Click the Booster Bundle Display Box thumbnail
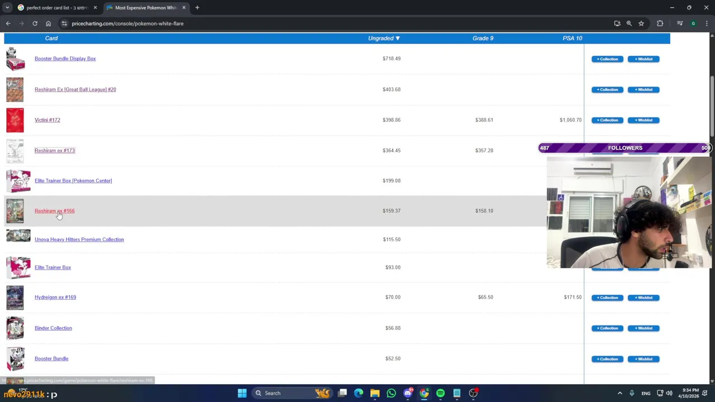The image size is (715, 402). pyautogui.click(x=16, y=59)
